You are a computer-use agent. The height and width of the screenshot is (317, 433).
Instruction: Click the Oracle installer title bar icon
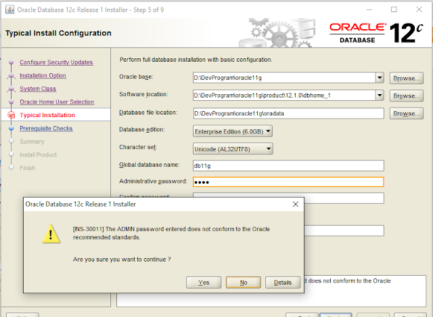pyautogui.click(x=9, y=9)
